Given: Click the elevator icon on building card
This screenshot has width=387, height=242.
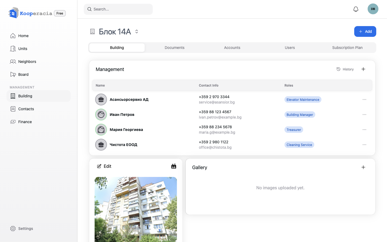Looking at the screenshot, I should 174,166.
